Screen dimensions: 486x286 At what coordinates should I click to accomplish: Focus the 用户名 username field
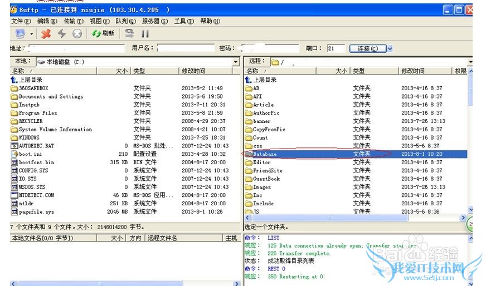[x=186, y=48]
